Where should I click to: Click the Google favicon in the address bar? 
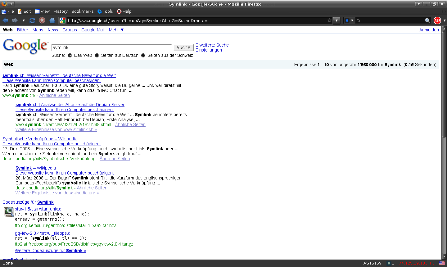[x=63, y=20]
